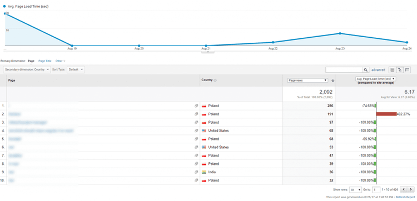Viewport: 417px width, 201px height.
Task: Click blurred page link in row 4
Action: click(x=41, y=130)
